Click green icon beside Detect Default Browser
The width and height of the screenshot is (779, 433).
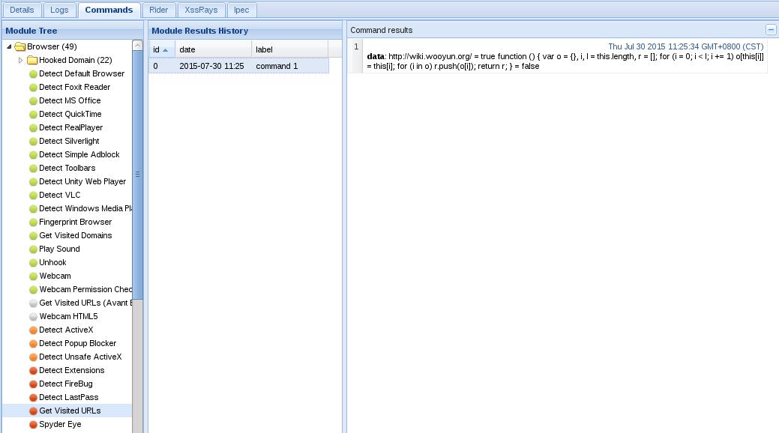(33, 74)
